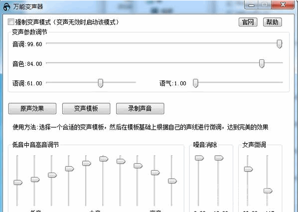Open the 官网 website button
298x212 pixels.
[x=248, y=22]
